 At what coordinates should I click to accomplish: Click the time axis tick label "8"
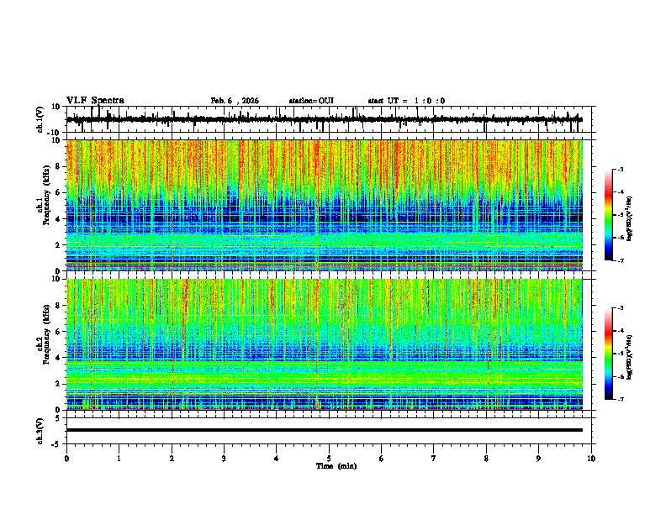(x=486, y=459)
